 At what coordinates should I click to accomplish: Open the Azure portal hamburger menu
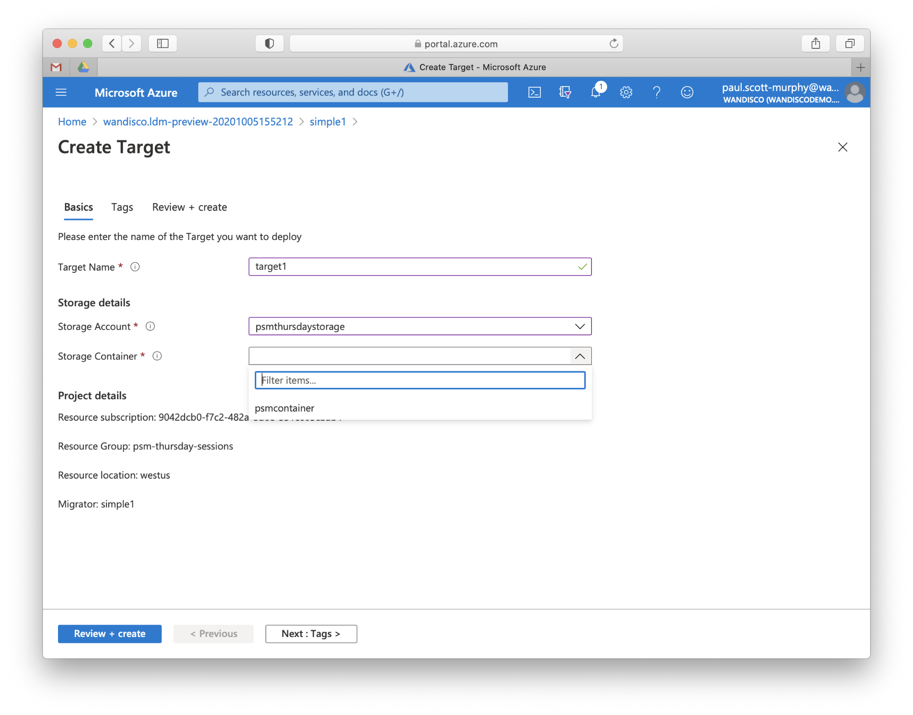coord(61,93)
